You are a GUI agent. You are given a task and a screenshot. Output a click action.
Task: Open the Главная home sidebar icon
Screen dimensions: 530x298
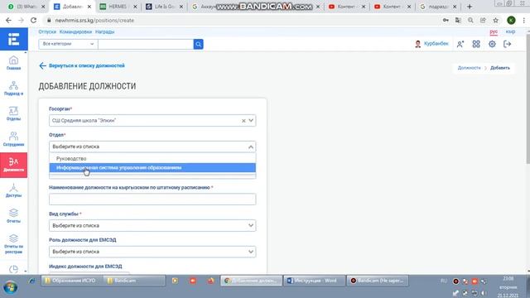[13, 63]
